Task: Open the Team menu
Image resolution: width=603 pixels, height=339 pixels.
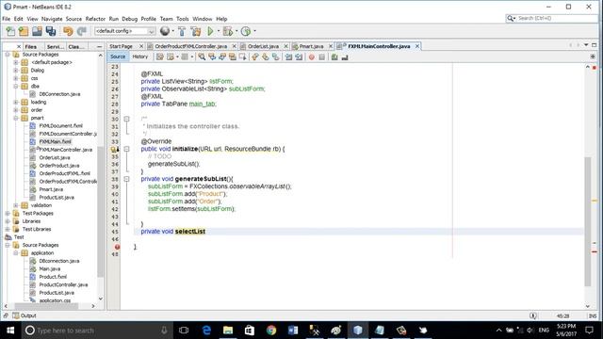Action: [x=166, y=19]
